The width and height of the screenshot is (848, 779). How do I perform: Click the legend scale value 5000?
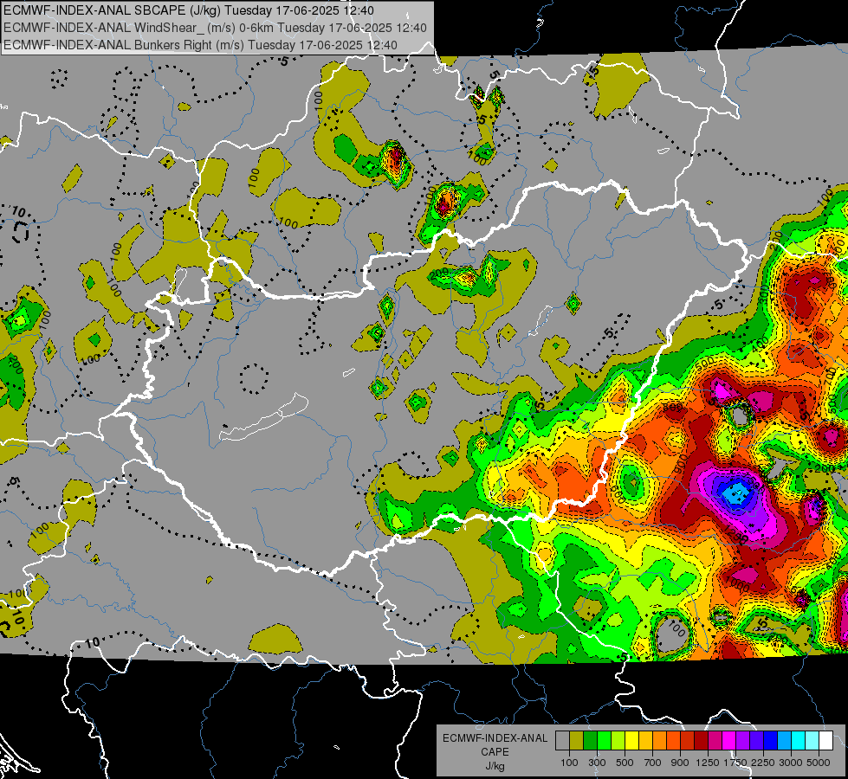tap(819, 763)
